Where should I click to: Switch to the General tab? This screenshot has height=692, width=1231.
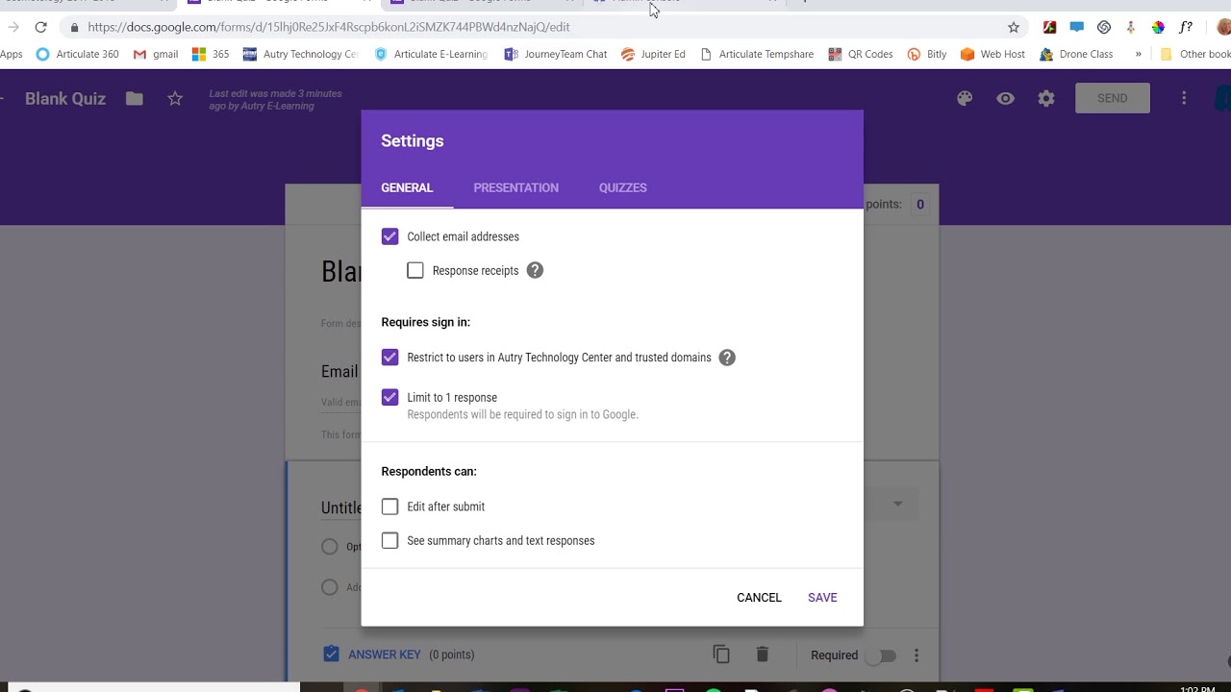point(407,187)
